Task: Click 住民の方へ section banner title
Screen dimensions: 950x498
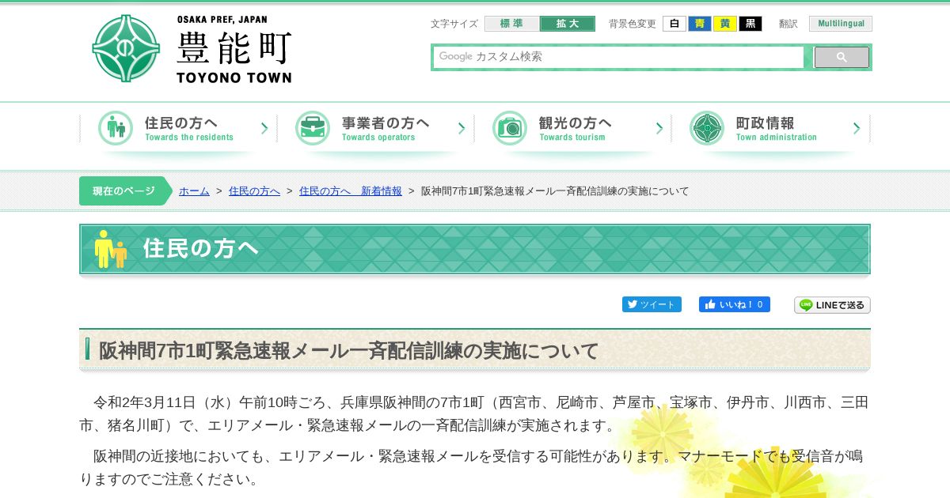Action: (200, 248)
